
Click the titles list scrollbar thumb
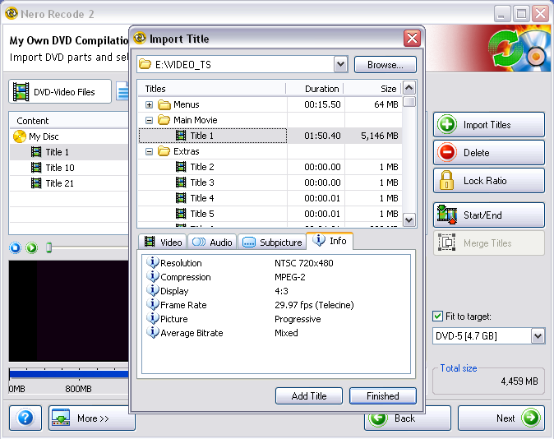(409, 101)
